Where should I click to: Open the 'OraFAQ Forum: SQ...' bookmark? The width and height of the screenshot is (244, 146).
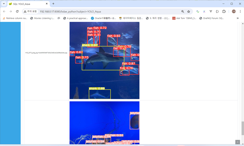pos(214,18)
